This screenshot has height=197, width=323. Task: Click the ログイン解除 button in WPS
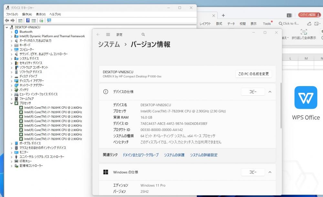click(310, 15)
